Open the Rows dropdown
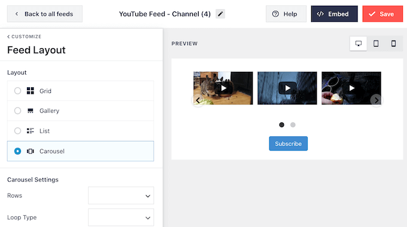Viewport: 407px width, 227px height. (x=121, y=195)
